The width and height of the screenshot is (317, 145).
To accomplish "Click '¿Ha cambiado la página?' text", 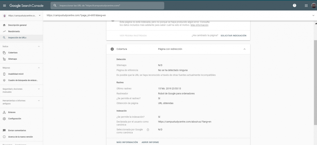I will 205,35.
